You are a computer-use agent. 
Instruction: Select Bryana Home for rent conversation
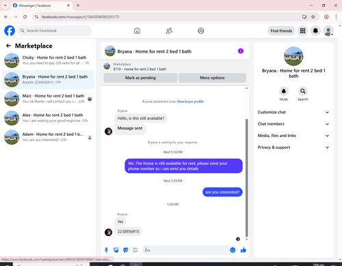tap(48, 80)
